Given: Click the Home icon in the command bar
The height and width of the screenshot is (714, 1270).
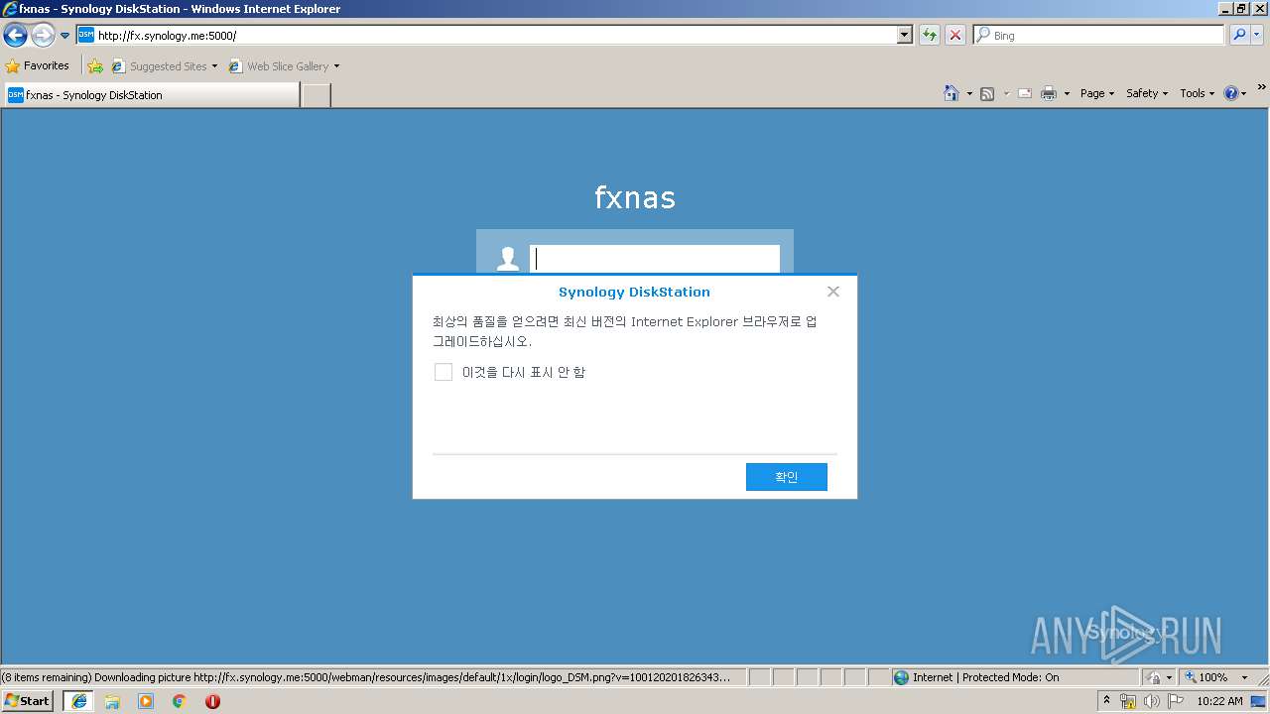Looking at the screenshot, I should click(952, 93).
